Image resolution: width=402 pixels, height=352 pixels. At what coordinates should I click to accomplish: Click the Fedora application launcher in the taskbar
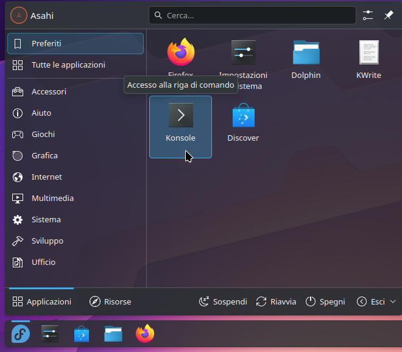pos(21,334)
